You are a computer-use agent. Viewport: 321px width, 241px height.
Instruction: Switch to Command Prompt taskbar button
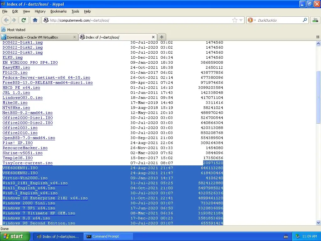pyautogui.click(x=108, y=237)
